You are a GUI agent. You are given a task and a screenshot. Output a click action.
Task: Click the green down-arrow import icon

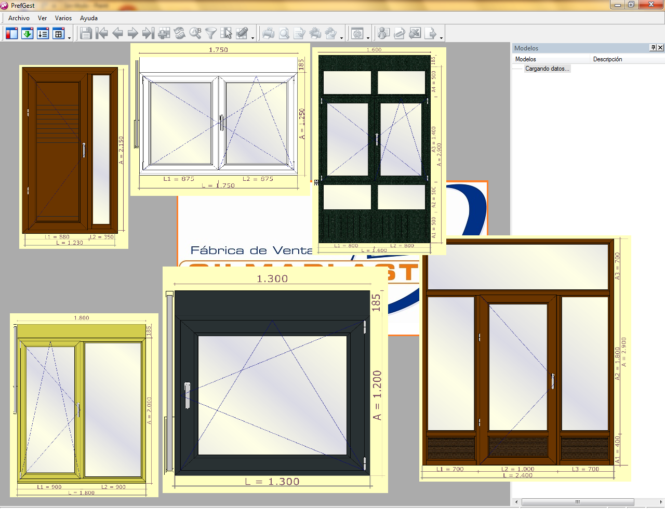click(27, 34)
